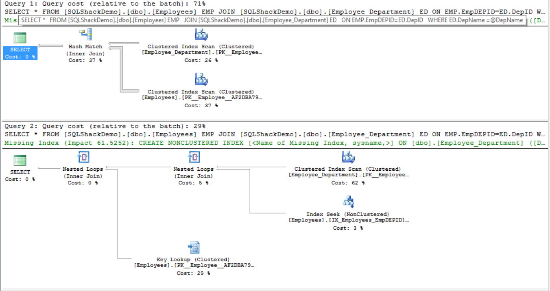
Task: Click Query 2 '[Employee_Department].[PK__Employee' object name
Action: click(349, 175)
